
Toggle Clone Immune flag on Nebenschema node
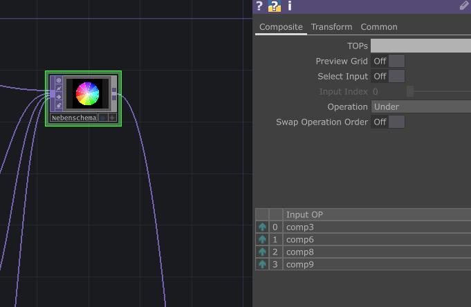click(59, 89)
